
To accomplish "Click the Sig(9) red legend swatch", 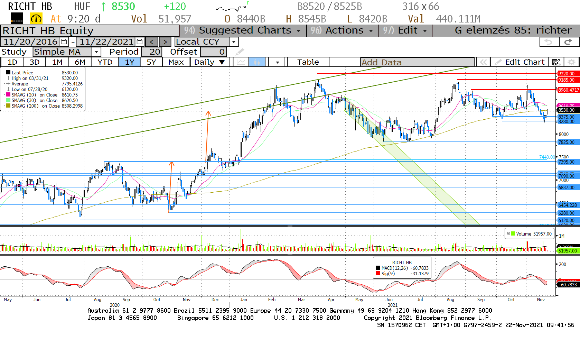I will tap(378, 274).
